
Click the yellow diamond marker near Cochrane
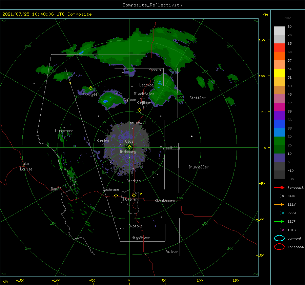(116, 196)
